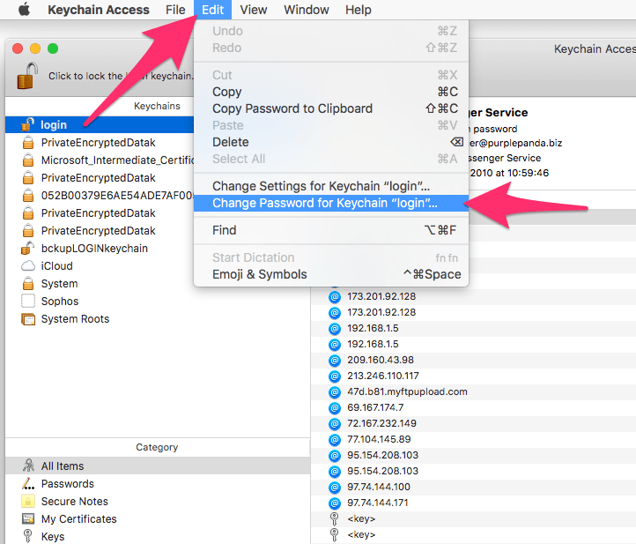Select the My Certificates category
Viewport: 636px width, 544px height.
(x=158, y=518)
